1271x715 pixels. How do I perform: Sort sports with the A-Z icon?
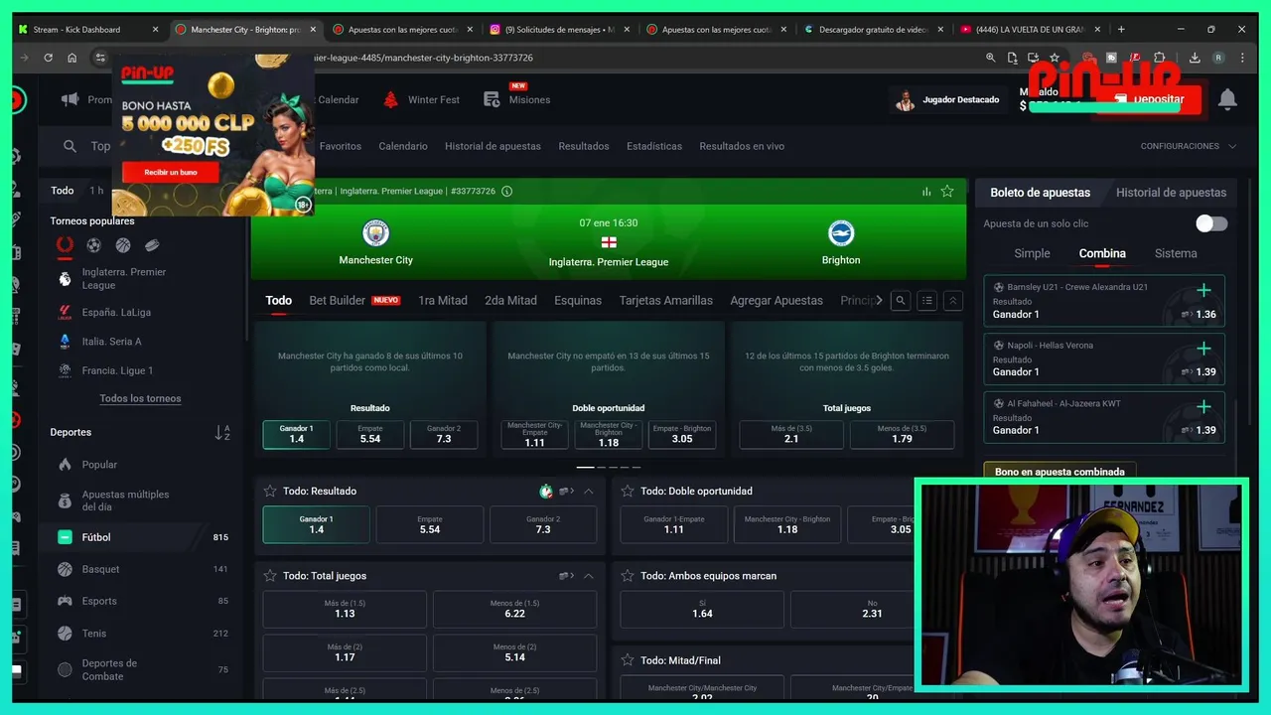(222, 432)
